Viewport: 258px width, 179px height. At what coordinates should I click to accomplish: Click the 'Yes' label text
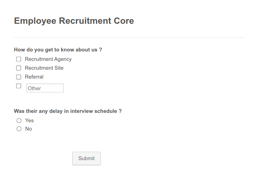pyautogui.click(x=29, y=120)
